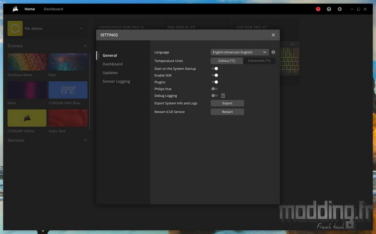Switch to the Dashboard tab in top bar

pos(53,9)
